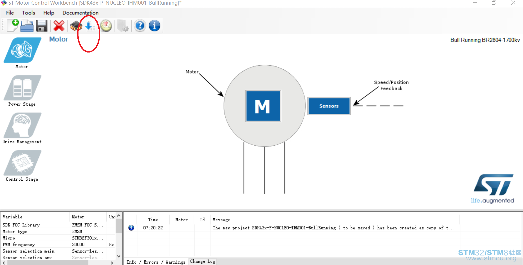Click the Time column header in the log

click(153, 220)
